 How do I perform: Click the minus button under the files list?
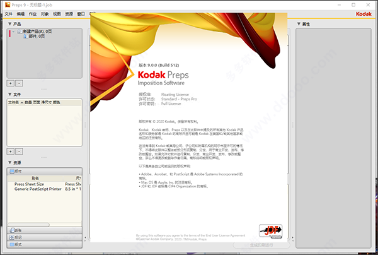pyautogui.click(x=20, y=151)
